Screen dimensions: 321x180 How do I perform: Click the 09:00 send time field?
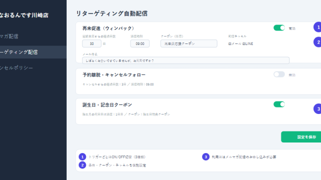pos(140,43)
